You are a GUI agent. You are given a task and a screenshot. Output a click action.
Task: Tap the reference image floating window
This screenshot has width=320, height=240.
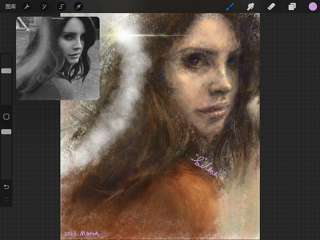click(58, 58)
